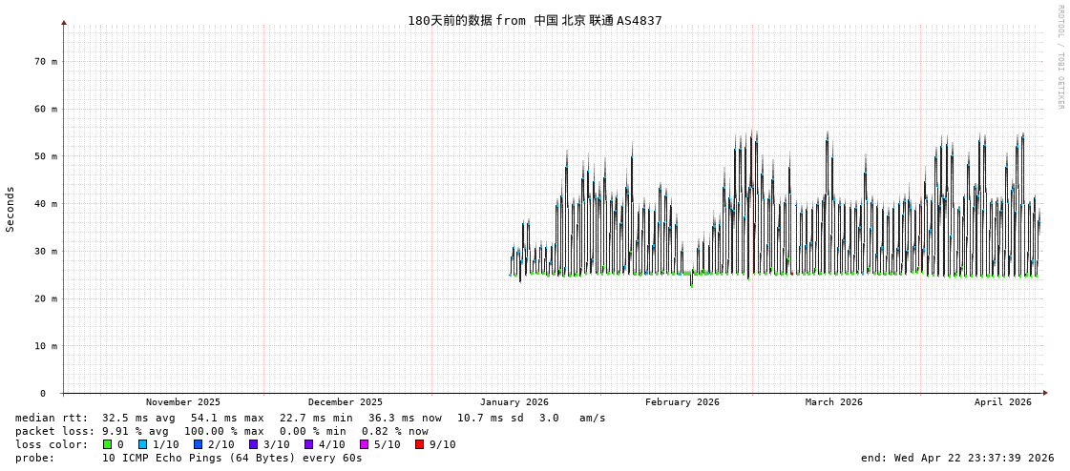Click the December 2025 axis label
Screen dimensions: 1070x471
[x=346, y=402]
